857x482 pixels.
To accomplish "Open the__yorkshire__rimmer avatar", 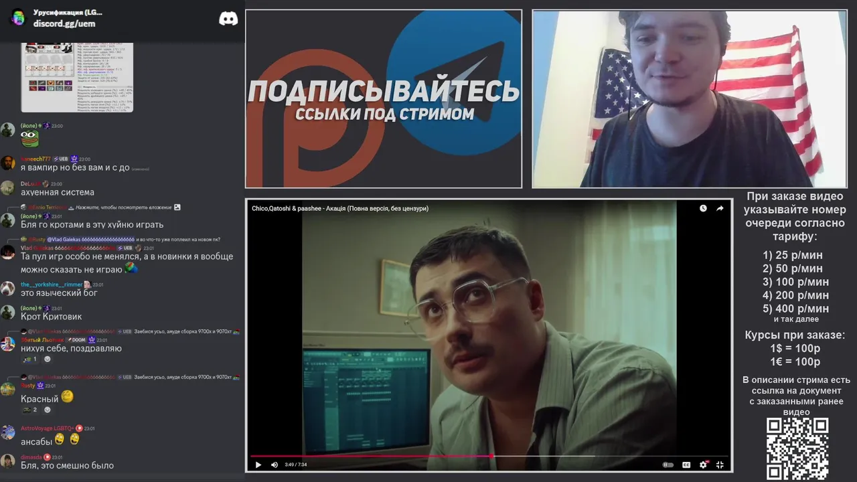I will [7, 289].
